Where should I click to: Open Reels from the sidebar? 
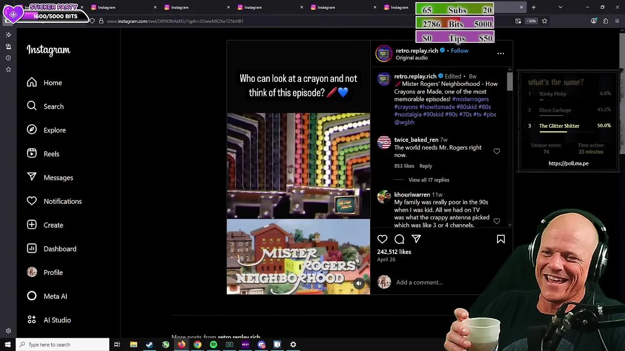[x=43, y=154]
